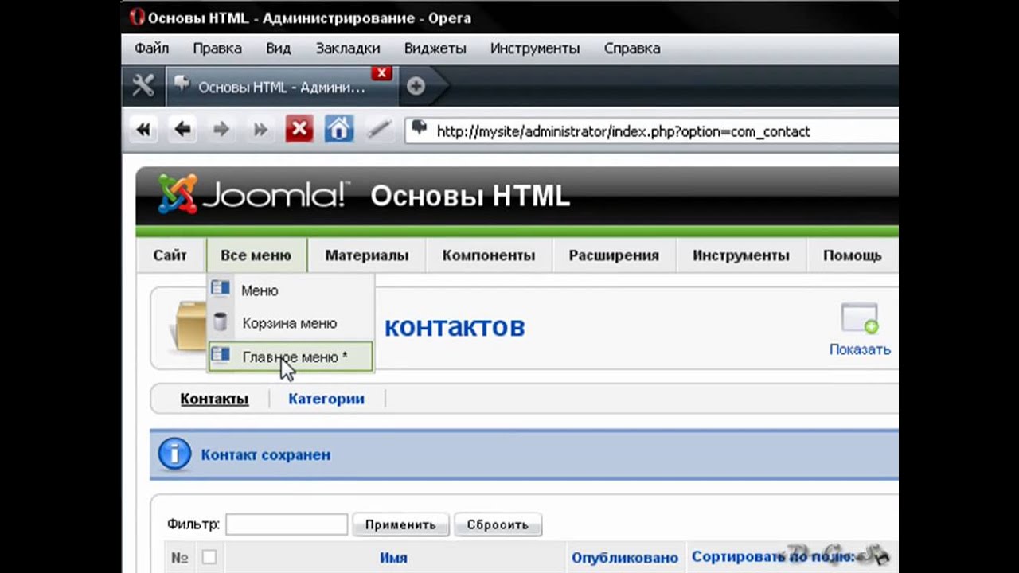Viewport: 1019px width, 573px height.
Task: Open the Вид menu
Action: pyautogui.click(x=279, y=49)
